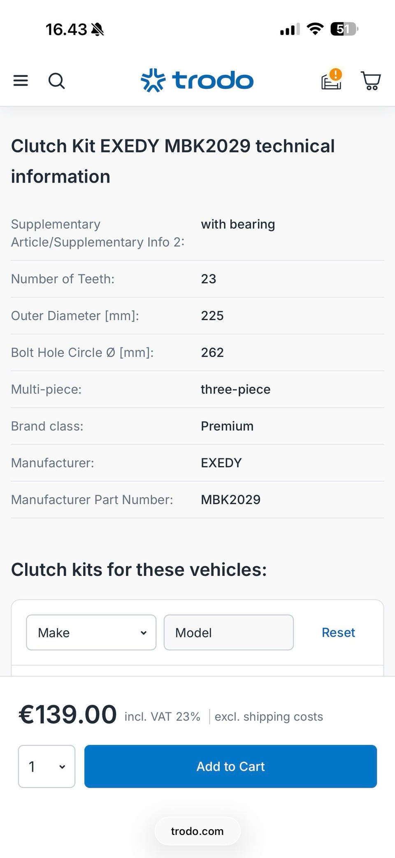
Task: Tap the cellular signal bars icon
Action: click(290, 30)
